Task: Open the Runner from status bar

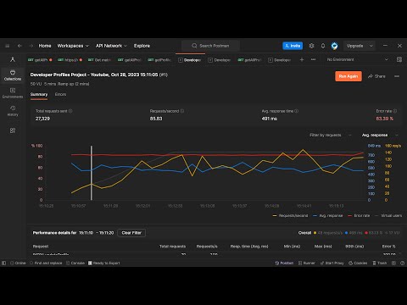Action: [x=306, y=263]
